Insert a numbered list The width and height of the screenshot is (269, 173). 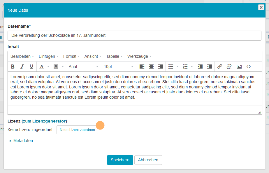coord(185,67)
